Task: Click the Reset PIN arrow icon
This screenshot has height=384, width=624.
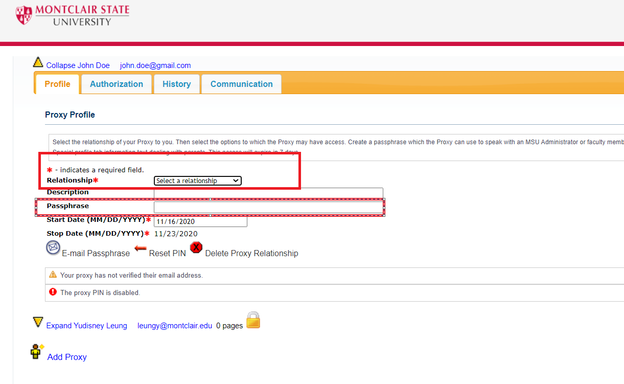Action: (140, 247)
